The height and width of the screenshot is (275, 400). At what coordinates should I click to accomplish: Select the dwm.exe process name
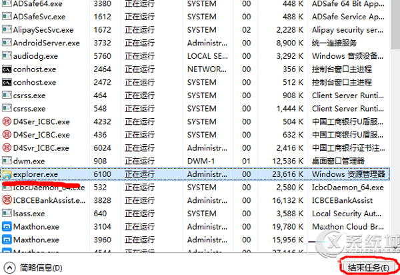click(29, 161)
